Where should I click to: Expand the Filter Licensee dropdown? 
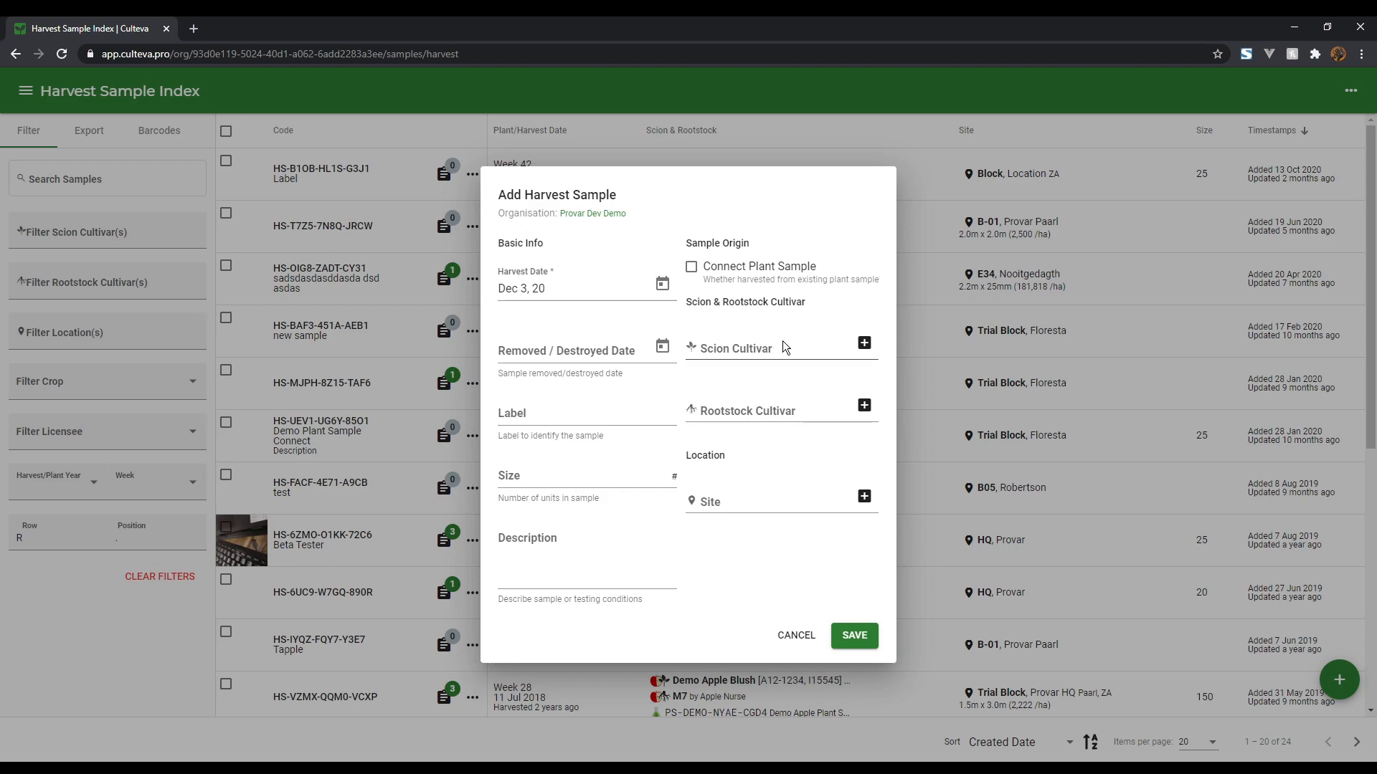click(x=192, y=431)
